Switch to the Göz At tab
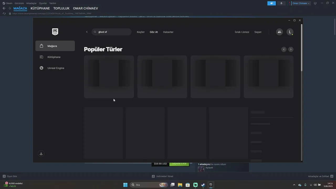Screen dimensions: 336x189 point(154,32)
